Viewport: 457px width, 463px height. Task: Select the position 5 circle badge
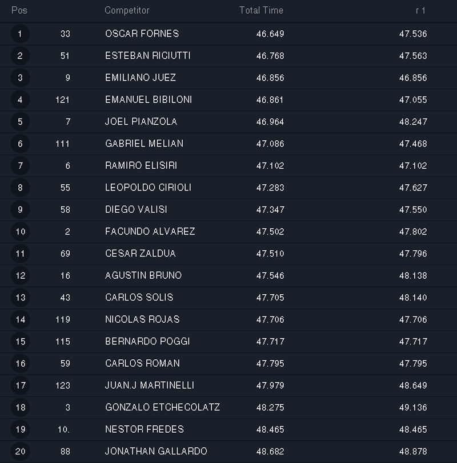[x=20, y=122]
